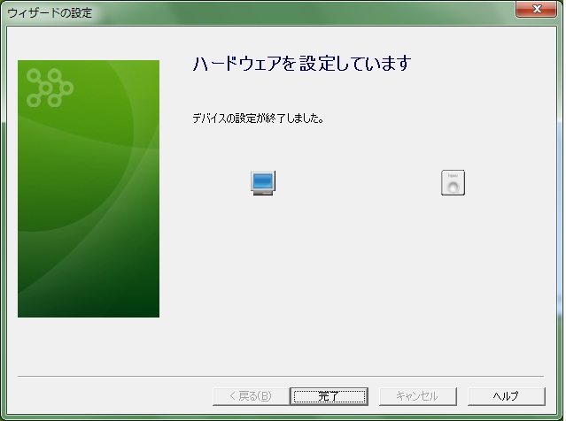The image size is (566, 421).
Task: Click the connected-circles logo in green banner
Action: pos(50,88)
